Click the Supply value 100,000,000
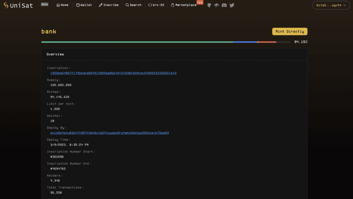Screen dimensions: 353x199 pos(61,85)
